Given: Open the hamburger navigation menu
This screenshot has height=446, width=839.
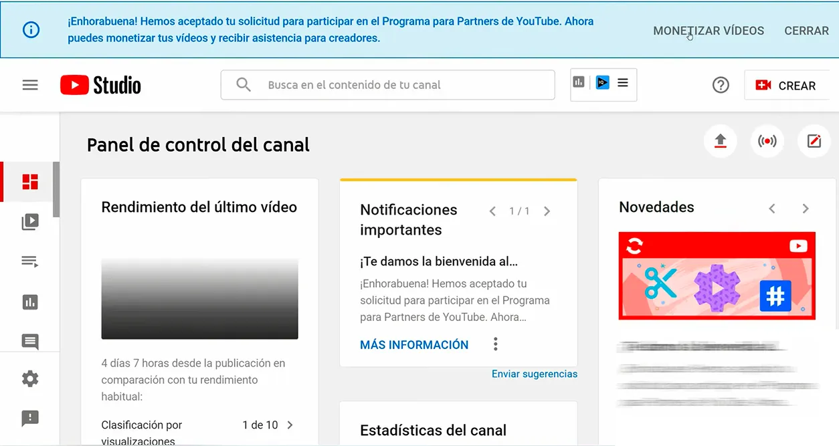Looking at the screenshot, I should click(30, 85).
